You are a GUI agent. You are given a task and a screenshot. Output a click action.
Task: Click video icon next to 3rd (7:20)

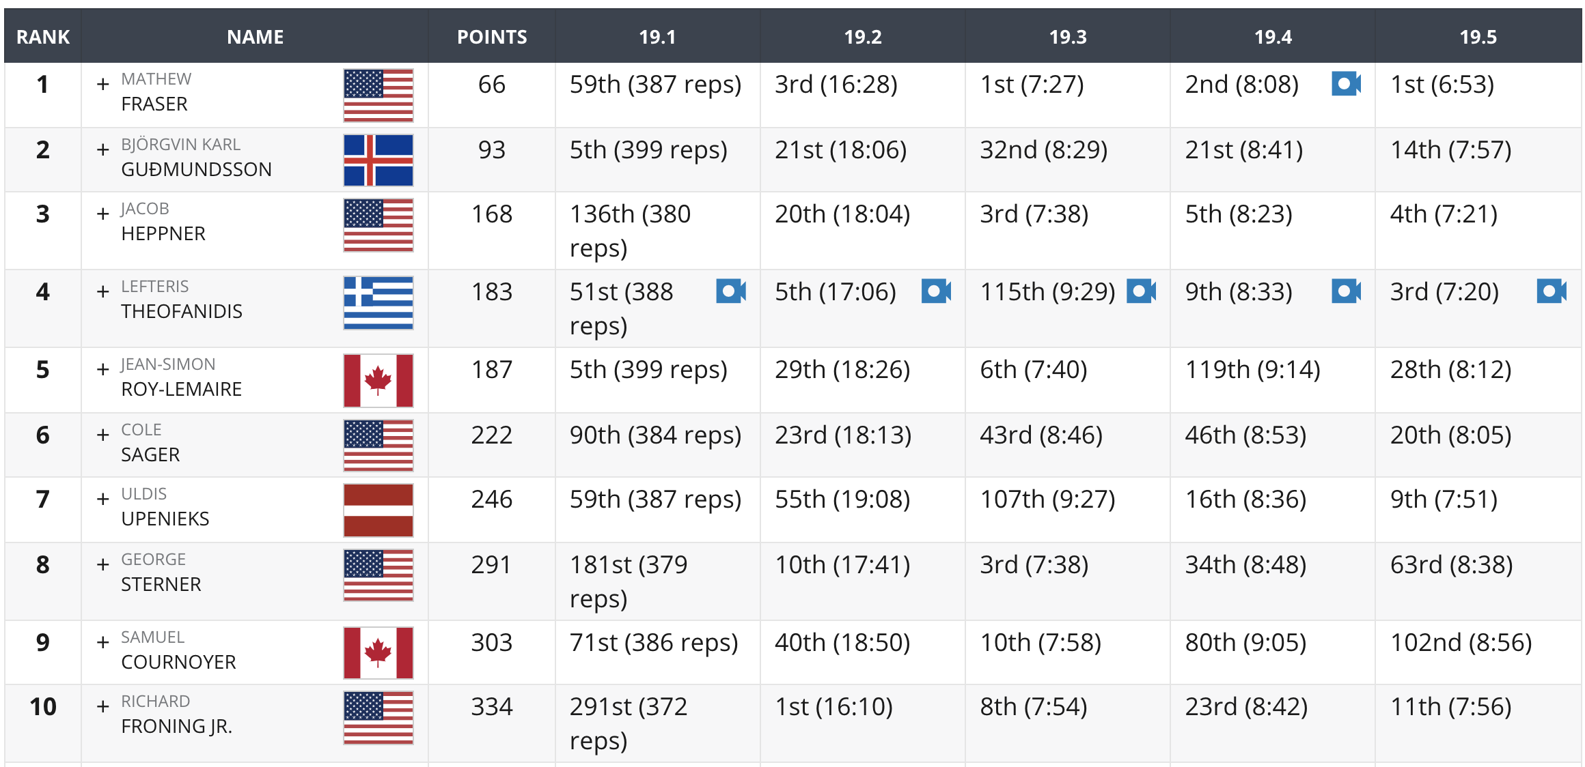1552,291
